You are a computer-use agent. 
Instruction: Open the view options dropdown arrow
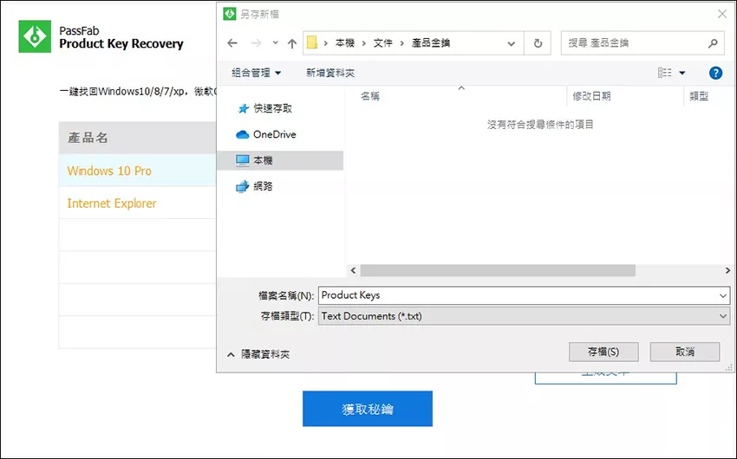pos(682,73)
